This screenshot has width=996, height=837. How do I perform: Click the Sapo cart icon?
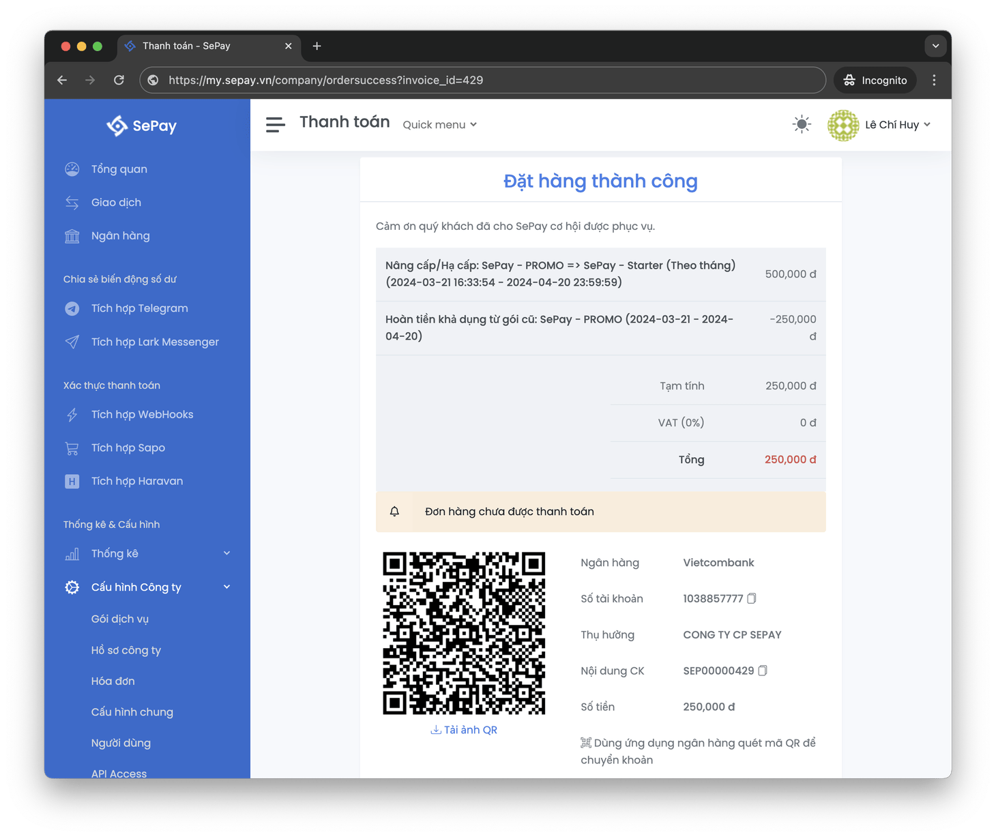coord(72,448)
